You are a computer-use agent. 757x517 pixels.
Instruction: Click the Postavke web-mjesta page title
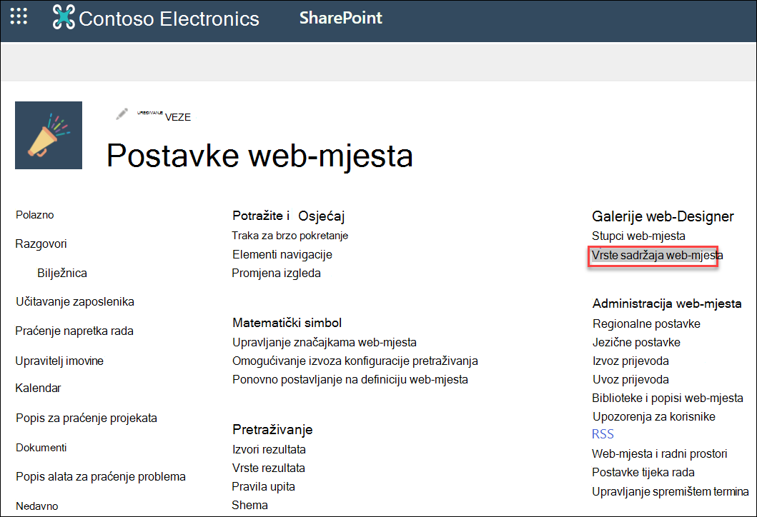259,156
